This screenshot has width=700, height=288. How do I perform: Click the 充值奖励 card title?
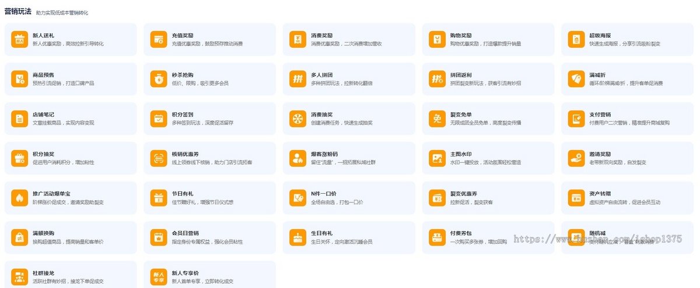pos(183,35)
